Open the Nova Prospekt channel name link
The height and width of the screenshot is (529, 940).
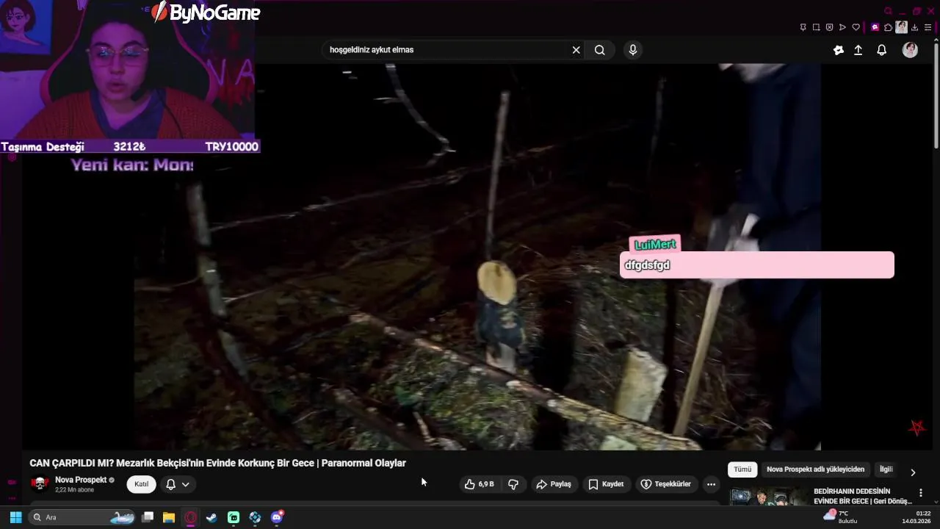pyautogui.click(x=81, y=480)
